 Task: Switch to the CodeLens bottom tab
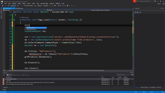click(5, 87)
